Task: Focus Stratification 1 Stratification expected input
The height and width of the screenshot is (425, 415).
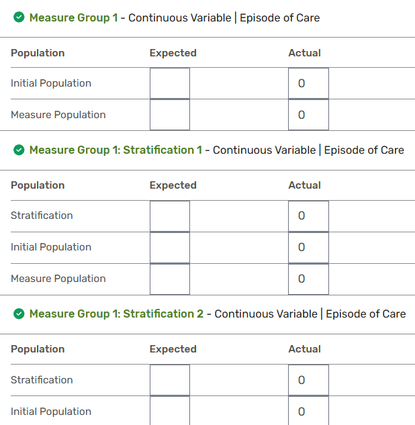Action: pos(170,216)
